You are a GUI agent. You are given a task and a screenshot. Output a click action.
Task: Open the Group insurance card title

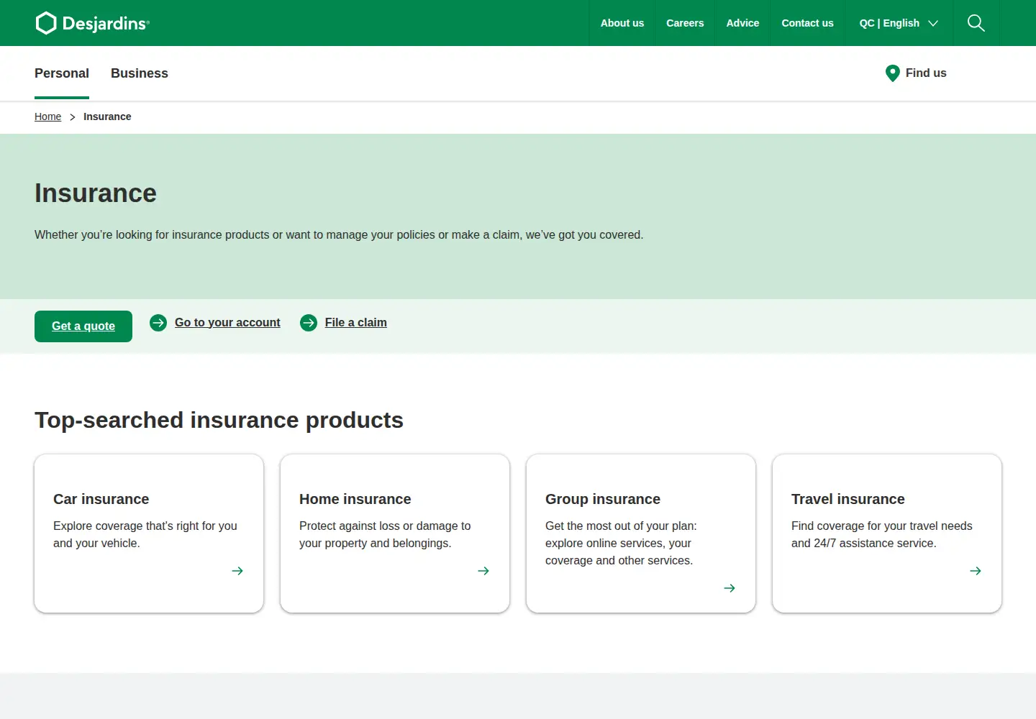click(603, 499)
